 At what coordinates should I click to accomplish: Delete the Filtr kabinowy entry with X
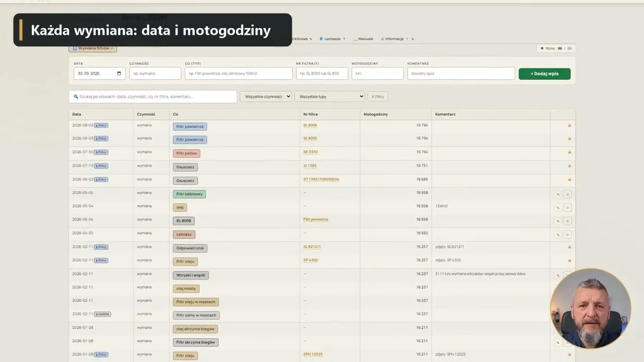coord(568,194)
